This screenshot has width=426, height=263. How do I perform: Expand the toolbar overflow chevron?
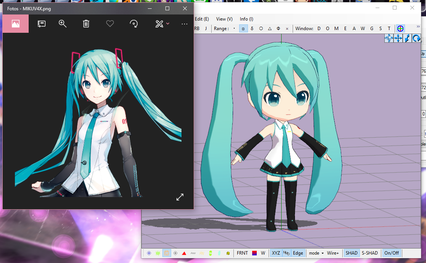point(418,27)
